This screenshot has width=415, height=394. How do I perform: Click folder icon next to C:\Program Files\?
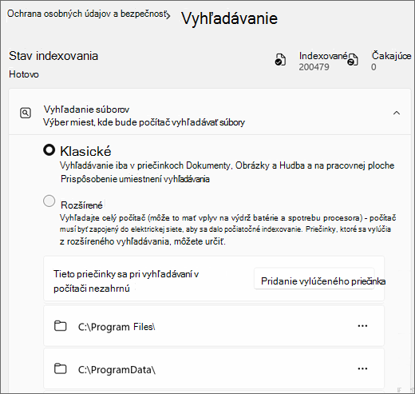(x=61, y=326)
